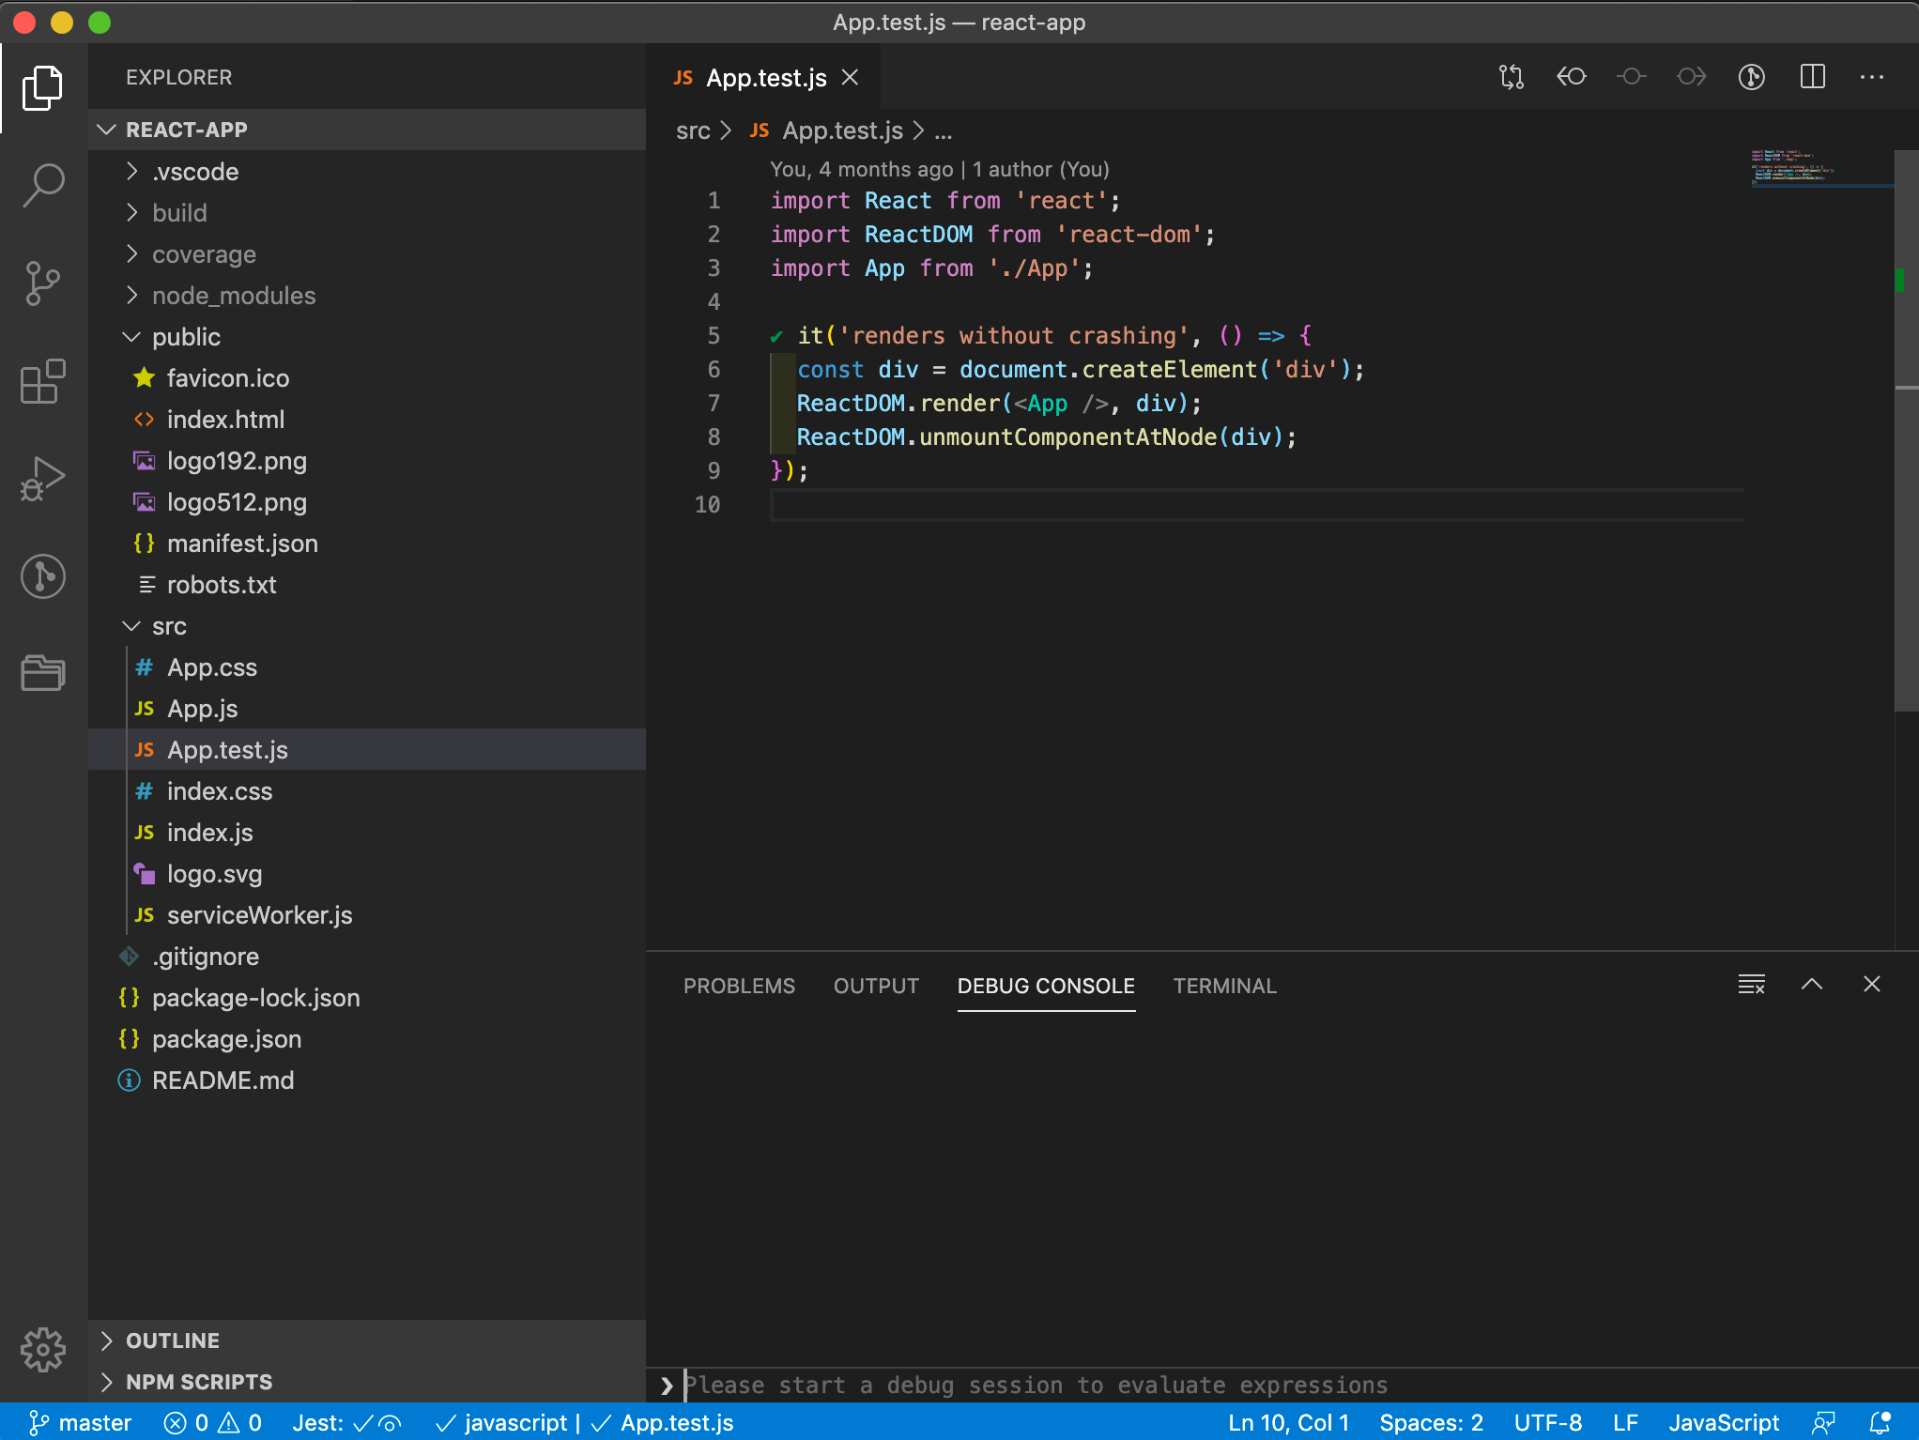Click the More Actions ellipsis in editor toolbar

pyautogui.click(x=1871, y=77)
